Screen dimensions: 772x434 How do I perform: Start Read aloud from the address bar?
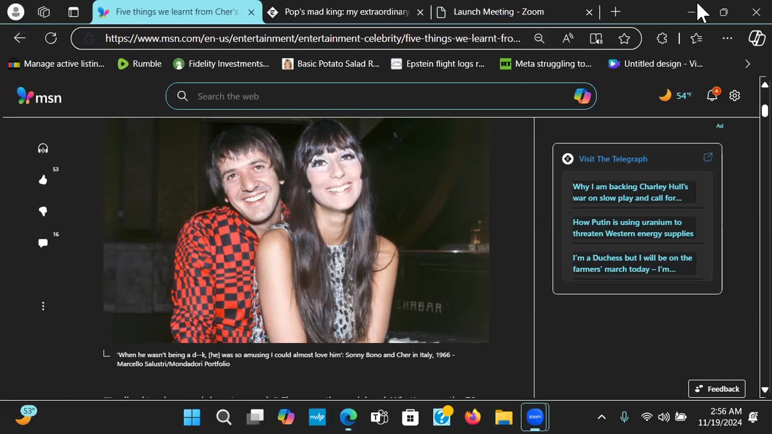click(x=568, y=39)
